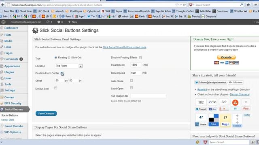Reload the page with the refresh icon
Viewport: 259px width, 145px height.
click(185, 5)
